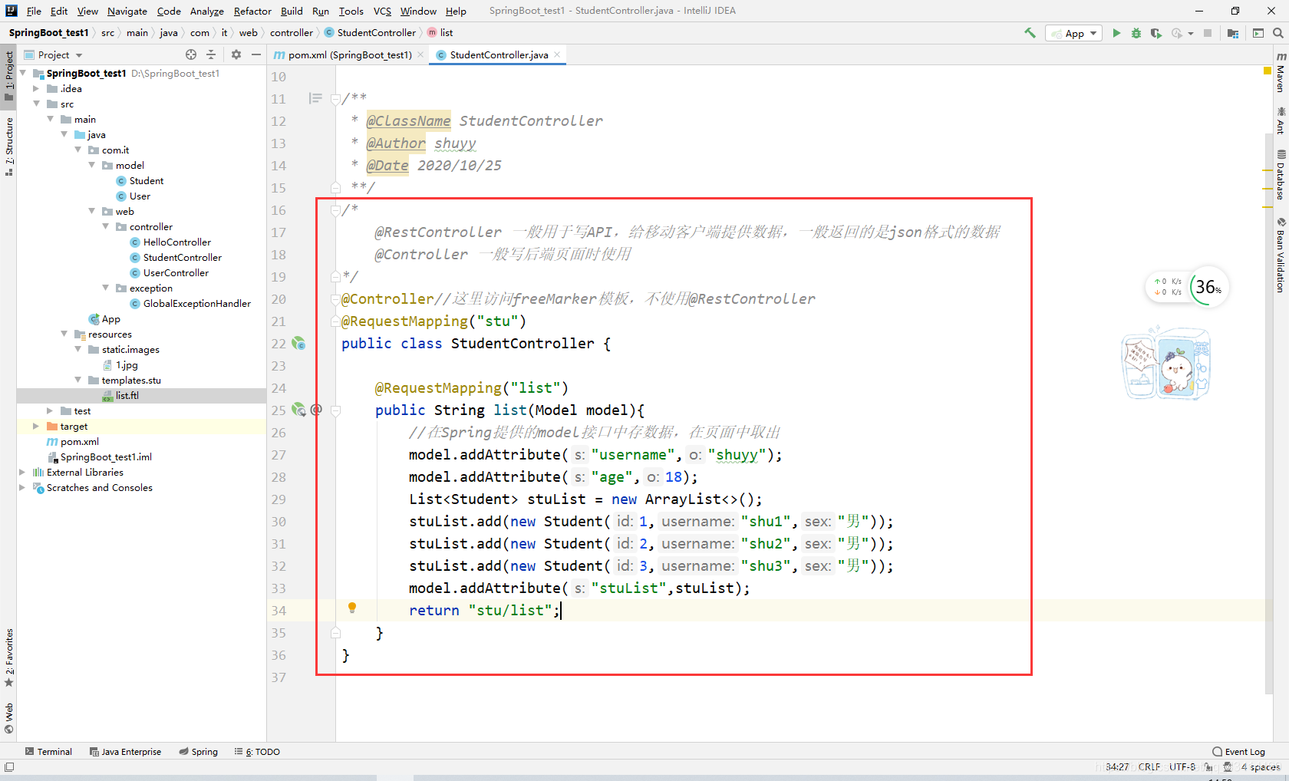The height and width of the screenshot is (781, 1289).
Task: Click the 4 spaces indent setting
Action: pos(1260,767)
